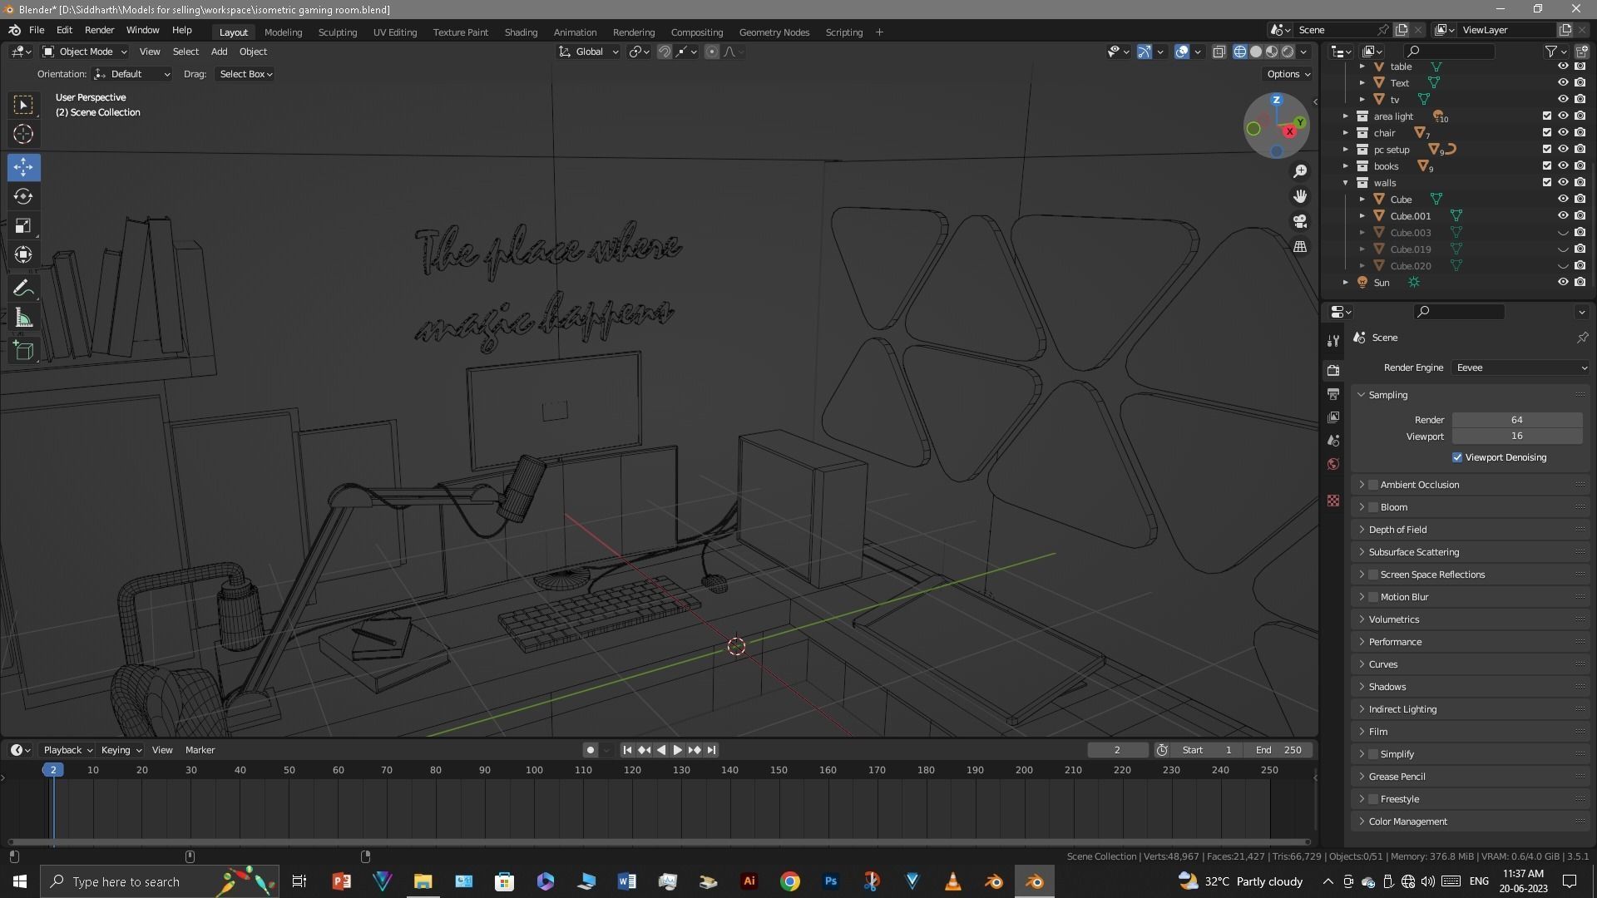The image size is (1597, 898).
Task: Select the Cursor tool
Action: [x=23, y=134]
